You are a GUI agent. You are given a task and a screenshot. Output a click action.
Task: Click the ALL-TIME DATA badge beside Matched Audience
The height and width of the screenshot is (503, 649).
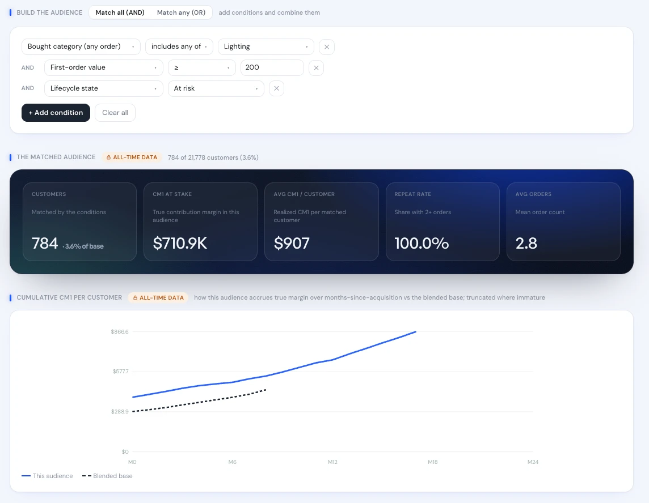(x=132, y=157)
